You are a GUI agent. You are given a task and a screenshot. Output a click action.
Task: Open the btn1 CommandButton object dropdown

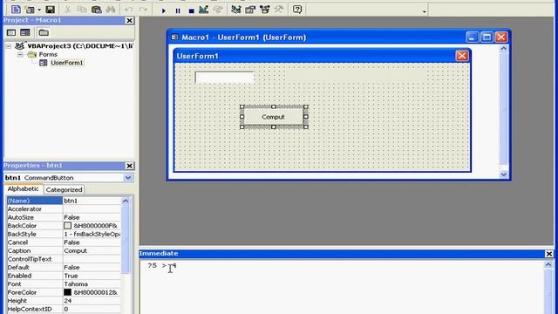[x=128, y=178]
